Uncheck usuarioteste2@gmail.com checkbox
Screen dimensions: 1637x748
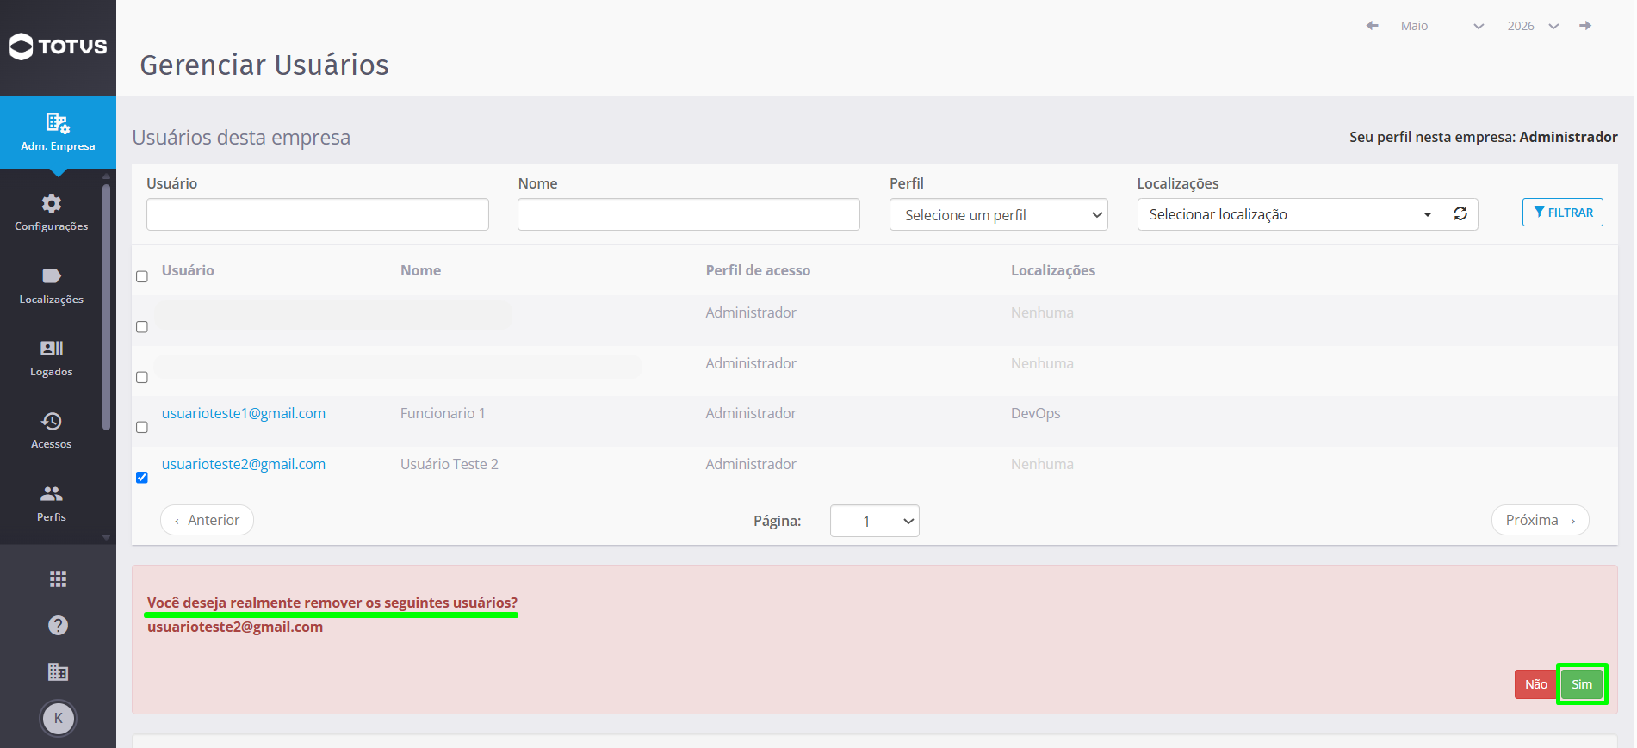[x=142, y=478]
